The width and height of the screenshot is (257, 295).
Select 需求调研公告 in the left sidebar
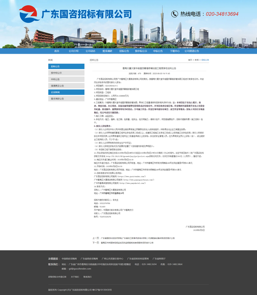click(66, 98)
